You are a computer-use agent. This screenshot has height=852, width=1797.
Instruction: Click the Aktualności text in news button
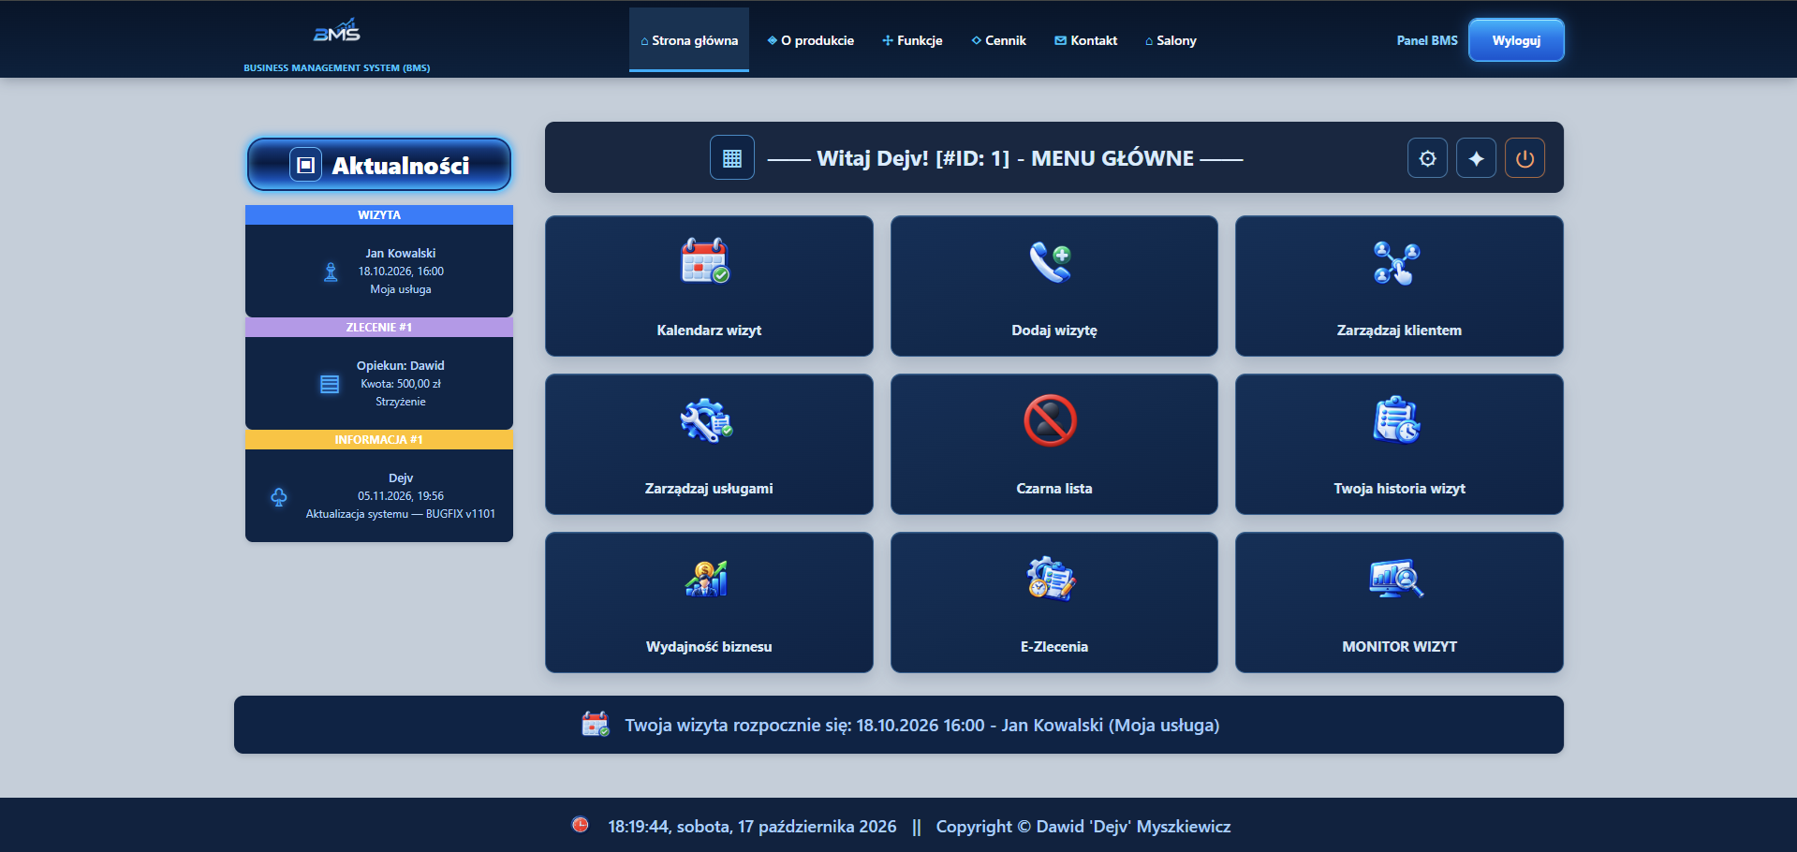[x=401, y=166]
